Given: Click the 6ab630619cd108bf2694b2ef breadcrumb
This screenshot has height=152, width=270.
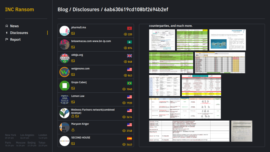Looking at the screenshot, I should (136, 9).
